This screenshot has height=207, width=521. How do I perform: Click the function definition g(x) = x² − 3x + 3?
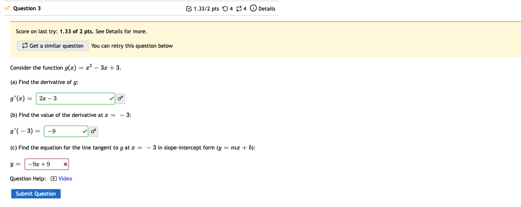point(93,68)
